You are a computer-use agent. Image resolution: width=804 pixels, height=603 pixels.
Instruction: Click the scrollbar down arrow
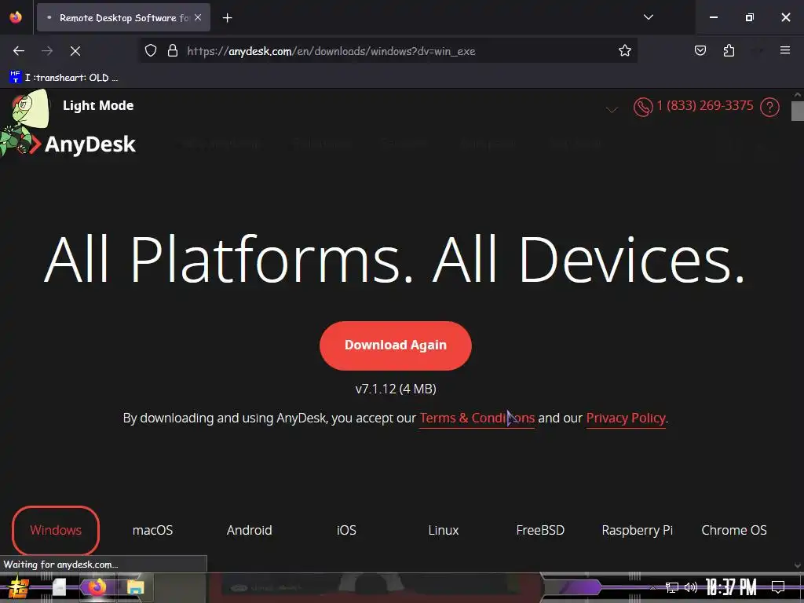(798, 565)
